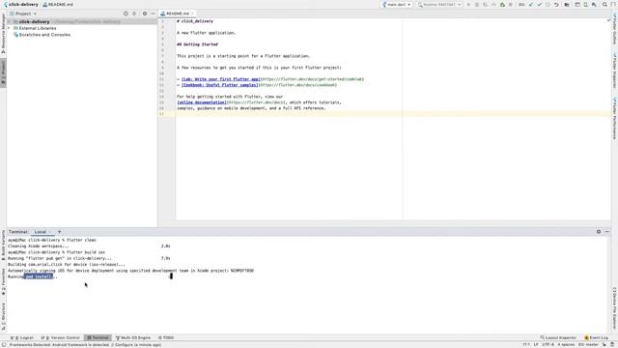Open Resource Manager side panel
The image size is (618, 348).
(3, 34)
